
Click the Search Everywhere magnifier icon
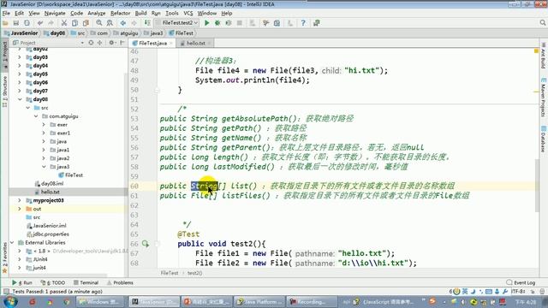tap(543, 23)
